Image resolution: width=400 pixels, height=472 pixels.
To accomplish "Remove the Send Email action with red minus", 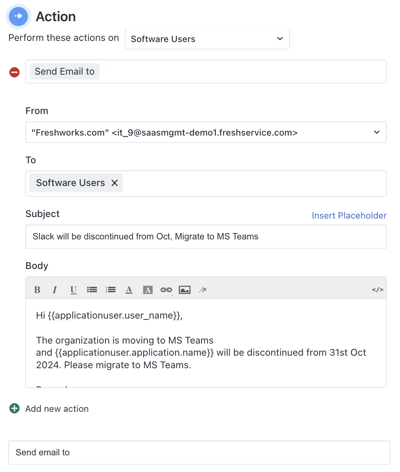I will (14, 72).
